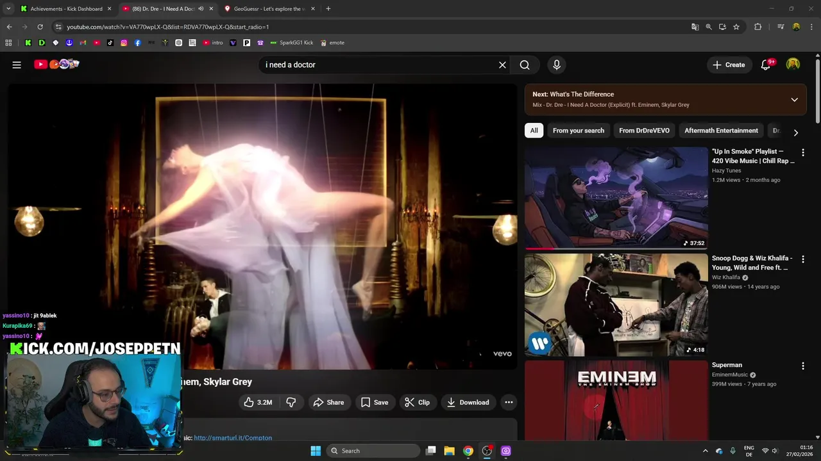This screenshot has height=461, width=821.
Task: Select the From your search chip
Action: (x=579, y=131)
